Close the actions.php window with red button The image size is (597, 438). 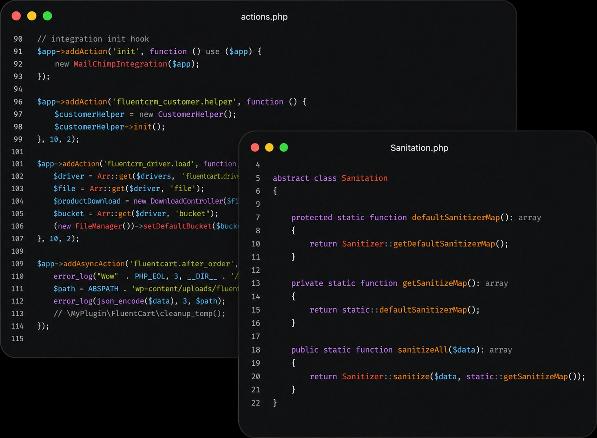tap(16, 16)
